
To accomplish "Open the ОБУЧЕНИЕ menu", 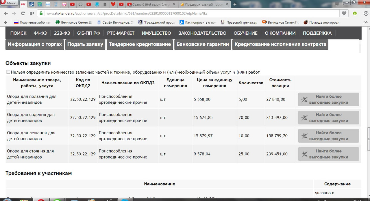I will tap(245, 33).
